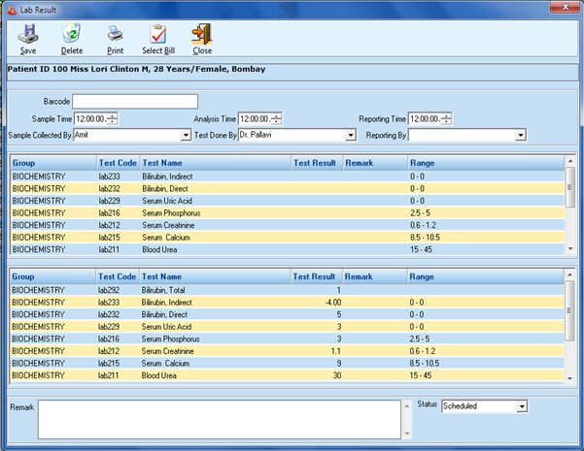
Task: Click the Barcode input field
Action: click(134, 101)
